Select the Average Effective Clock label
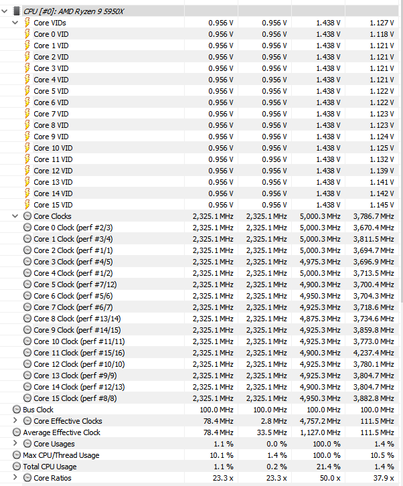Viewport: 403px width, 486px height. pyautogui.click(x=62, y=432)
